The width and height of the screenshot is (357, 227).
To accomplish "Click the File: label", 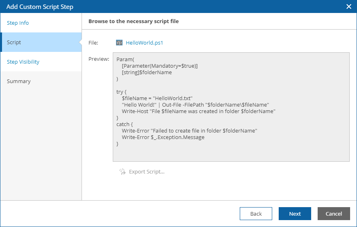I will coord(93,43).
